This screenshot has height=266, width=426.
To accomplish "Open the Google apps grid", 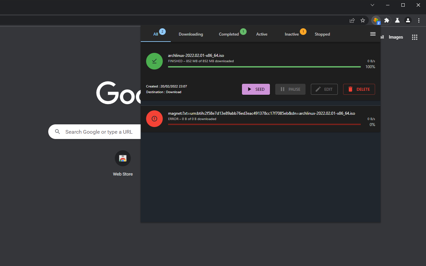I will pyautogui.click(x=415, y=37).
